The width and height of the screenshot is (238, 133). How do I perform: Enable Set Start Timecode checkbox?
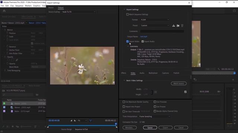point(124,112)
